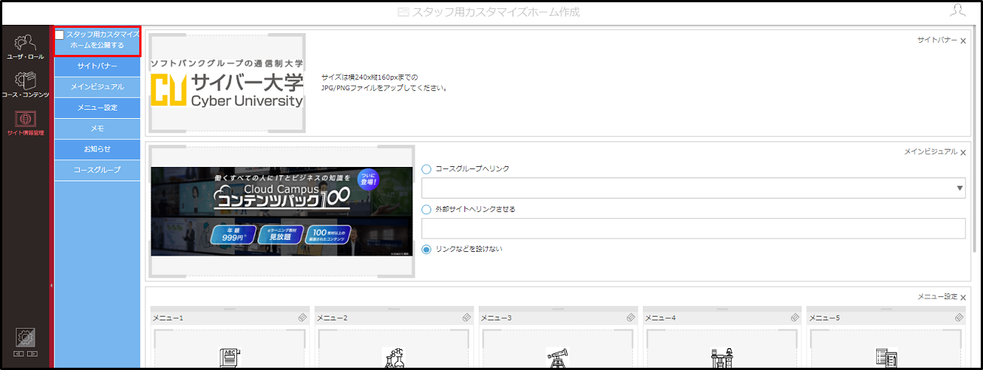Click the Cloud Campus main visual image
The height and width of the screenshot is (370, 983).
pos(282,211)
